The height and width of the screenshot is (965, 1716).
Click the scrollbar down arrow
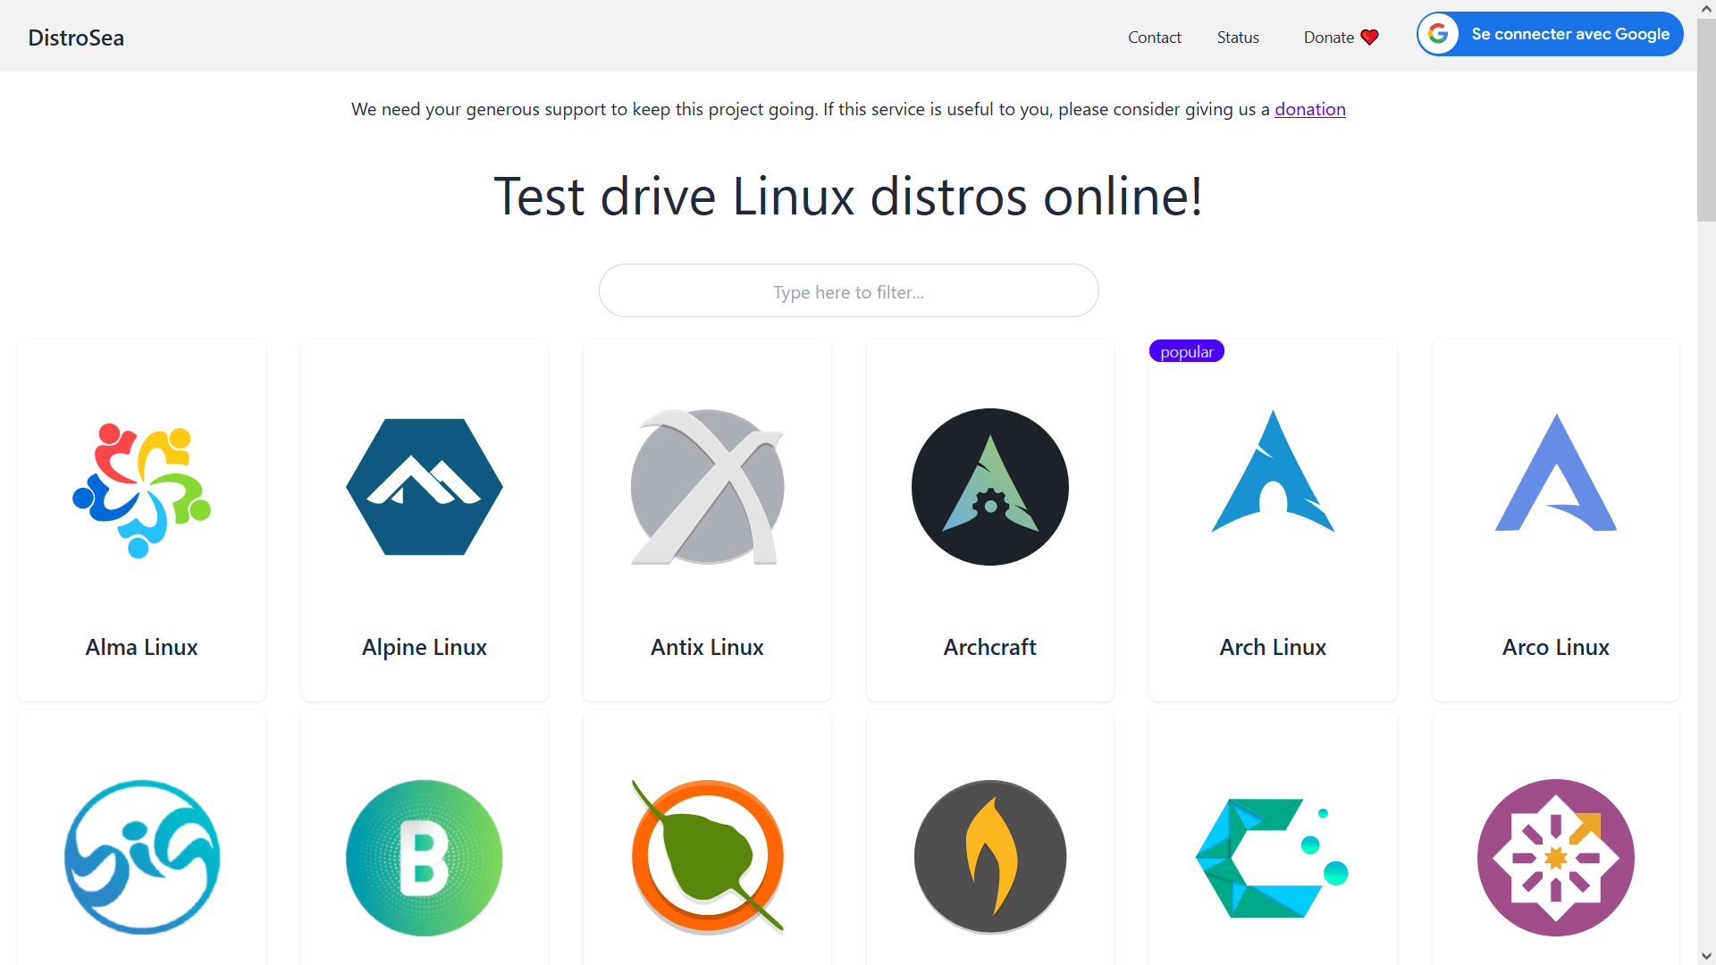[x=1706, y=956]
